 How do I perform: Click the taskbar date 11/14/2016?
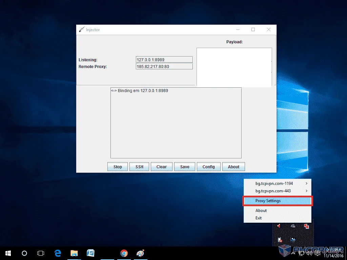tap(333, 256)
